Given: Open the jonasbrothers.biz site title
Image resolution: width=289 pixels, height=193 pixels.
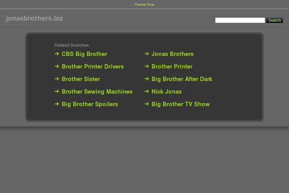Looking at the screenshot, I should click(35, 18).
